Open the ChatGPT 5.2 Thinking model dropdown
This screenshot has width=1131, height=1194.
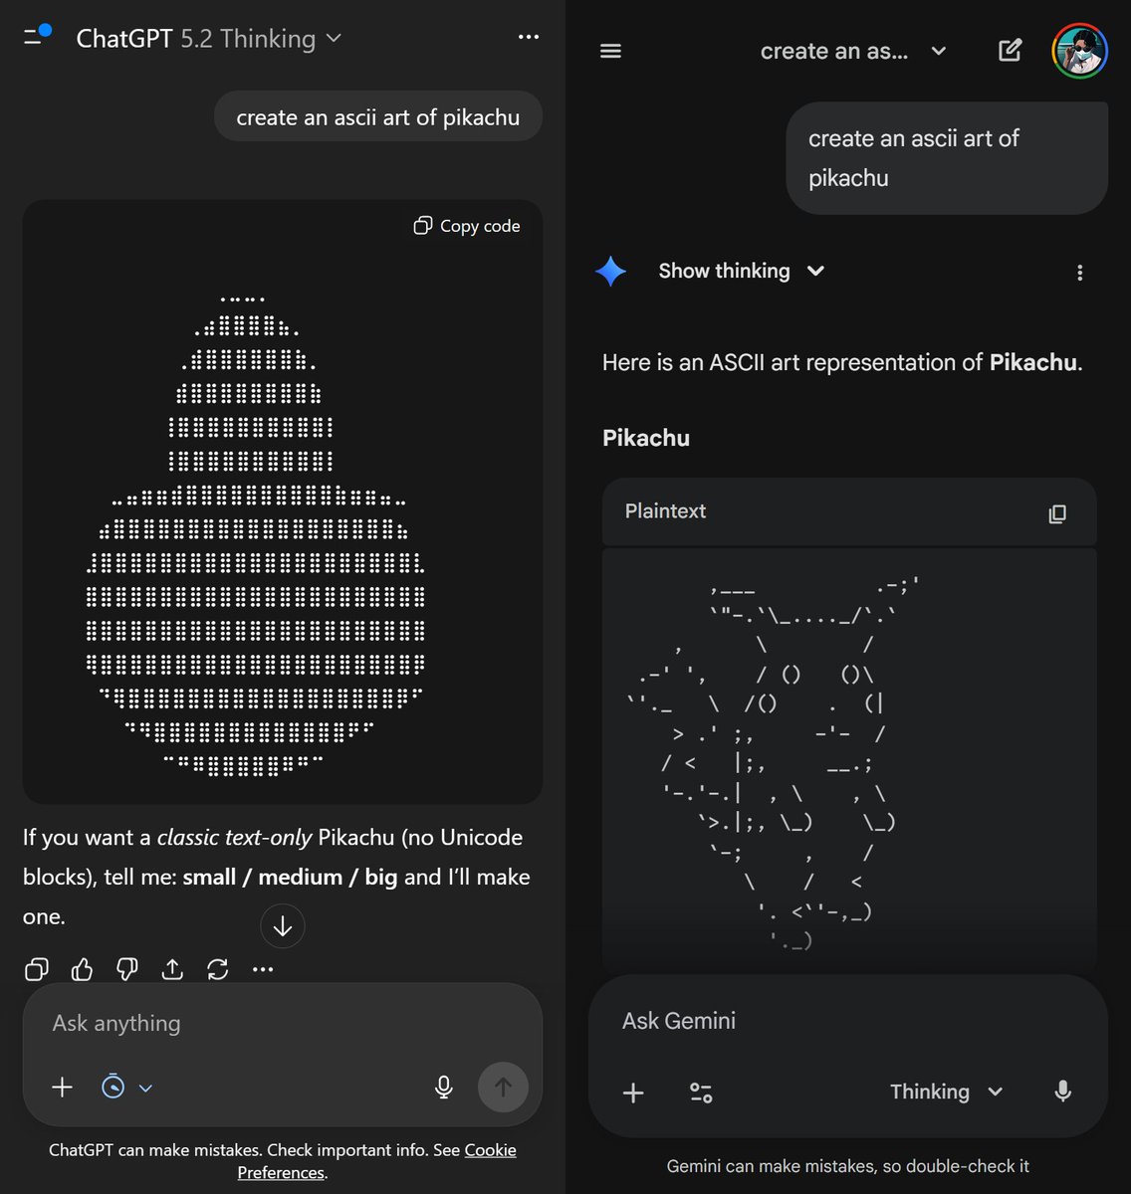209,38
